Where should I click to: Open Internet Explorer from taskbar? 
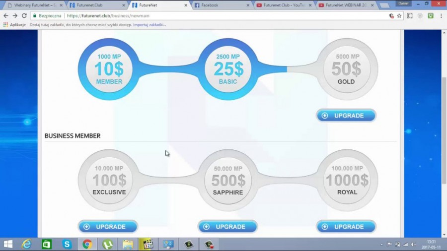tap(26, 244)
